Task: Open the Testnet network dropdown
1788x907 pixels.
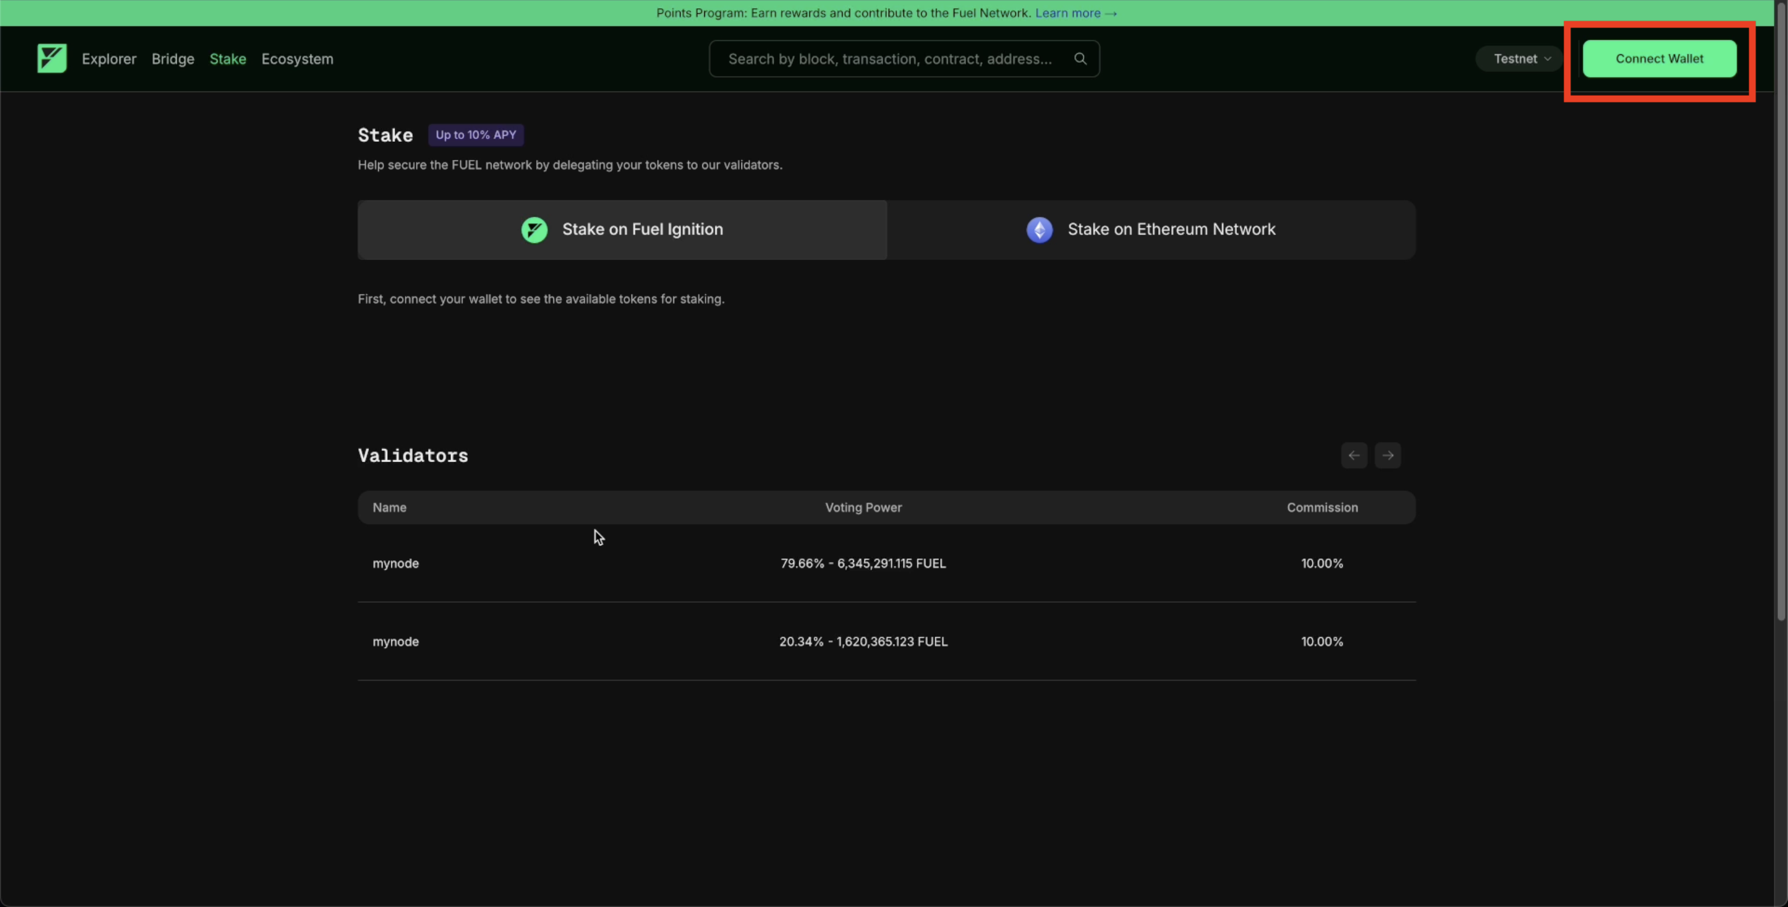Action: 1521,59
